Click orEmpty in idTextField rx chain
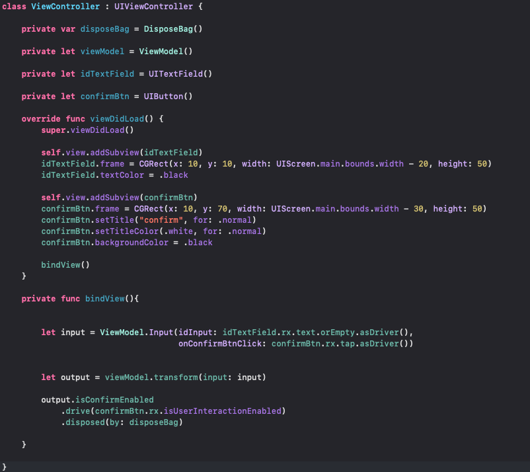This screenshot has width=530, height=472. [x=337, y=333]
